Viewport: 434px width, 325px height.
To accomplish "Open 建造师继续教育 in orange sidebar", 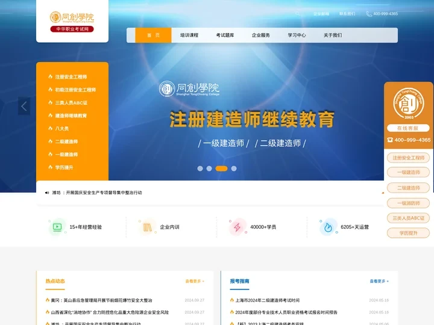I will [71, 116].
